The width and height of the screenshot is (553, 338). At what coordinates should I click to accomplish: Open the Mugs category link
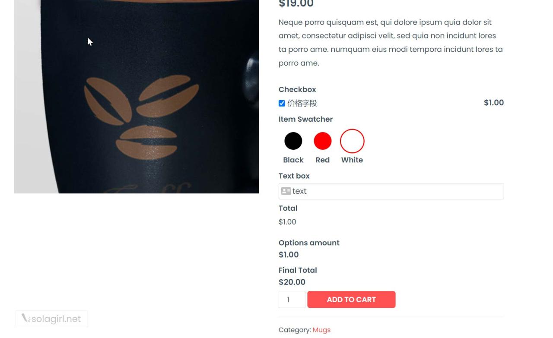pos(321,329)
